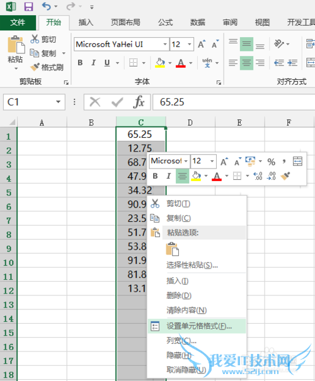Decrease indent in alignment group
This screenshot has width=315, height=381.
click(x=279, y=63)
